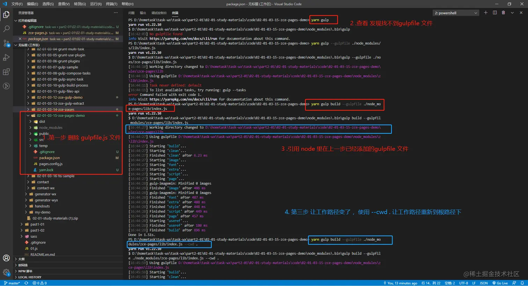Collapse the 02-01-03-15-zce-pages-demo folder arrow
This screenshot has width=528, height=286.
point(28,115)
